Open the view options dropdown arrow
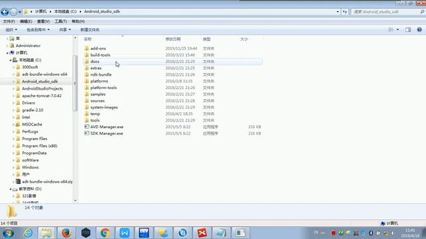 click(398, 29)
